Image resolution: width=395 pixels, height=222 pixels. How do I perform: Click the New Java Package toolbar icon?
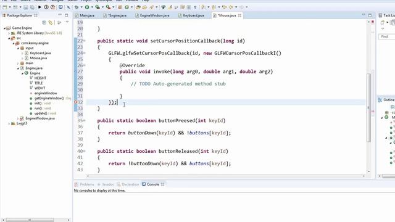pos(120,7)
